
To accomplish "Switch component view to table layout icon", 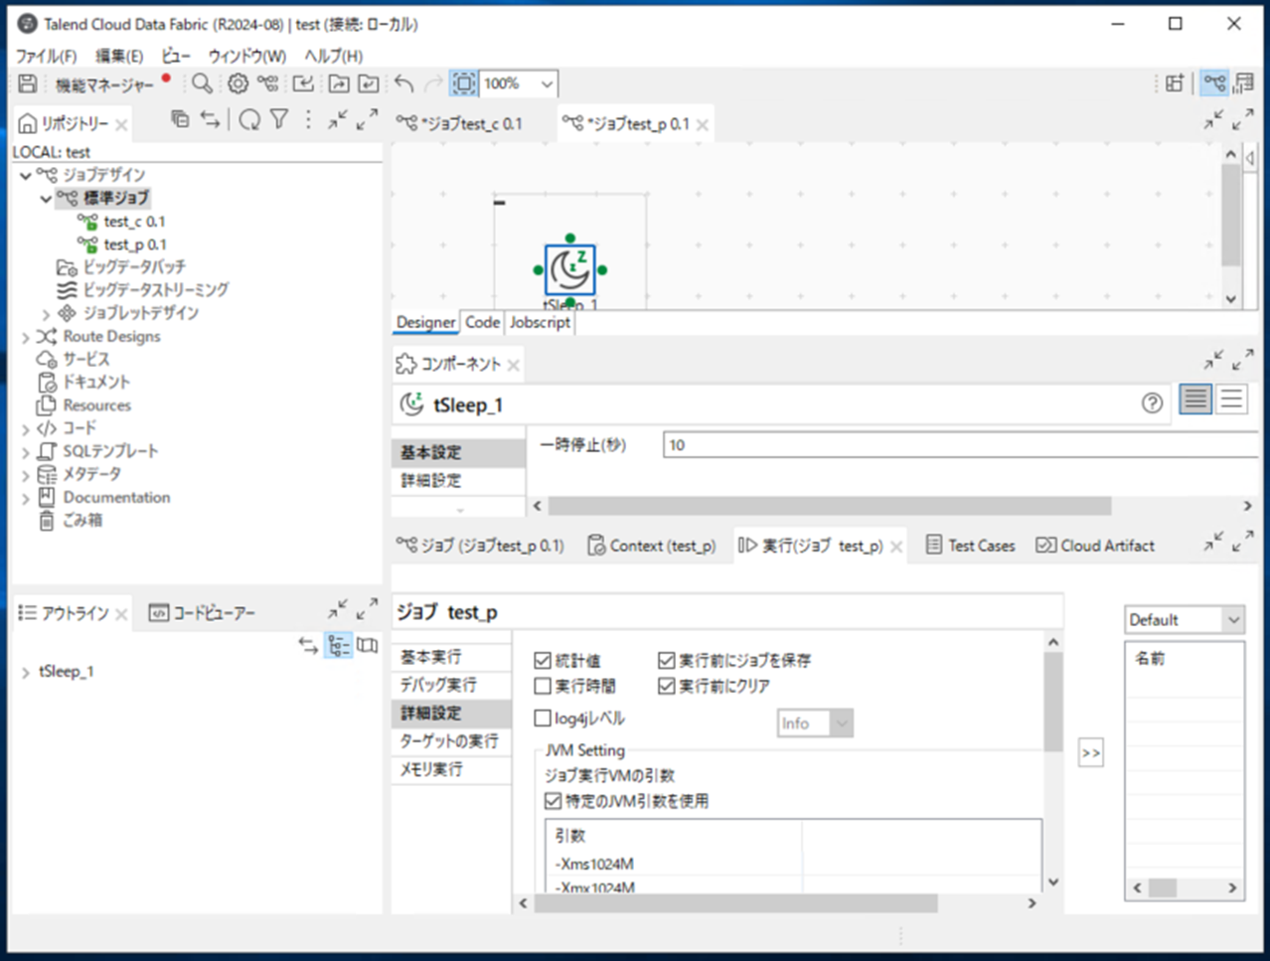I will pyautogui.click(x=1195, y=400).
